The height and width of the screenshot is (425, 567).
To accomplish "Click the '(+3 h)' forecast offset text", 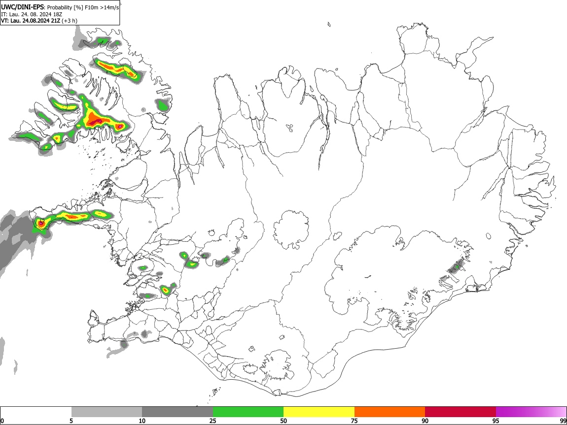I will pos(70,21).
